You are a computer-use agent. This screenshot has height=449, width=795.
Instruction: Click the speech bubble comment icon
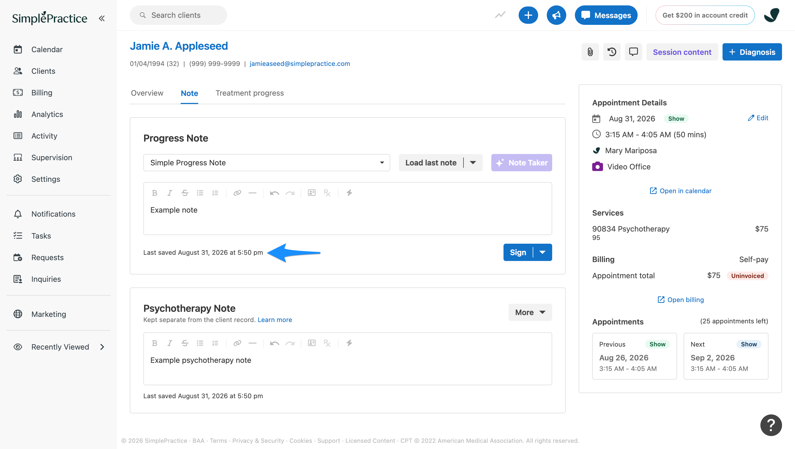633,52
